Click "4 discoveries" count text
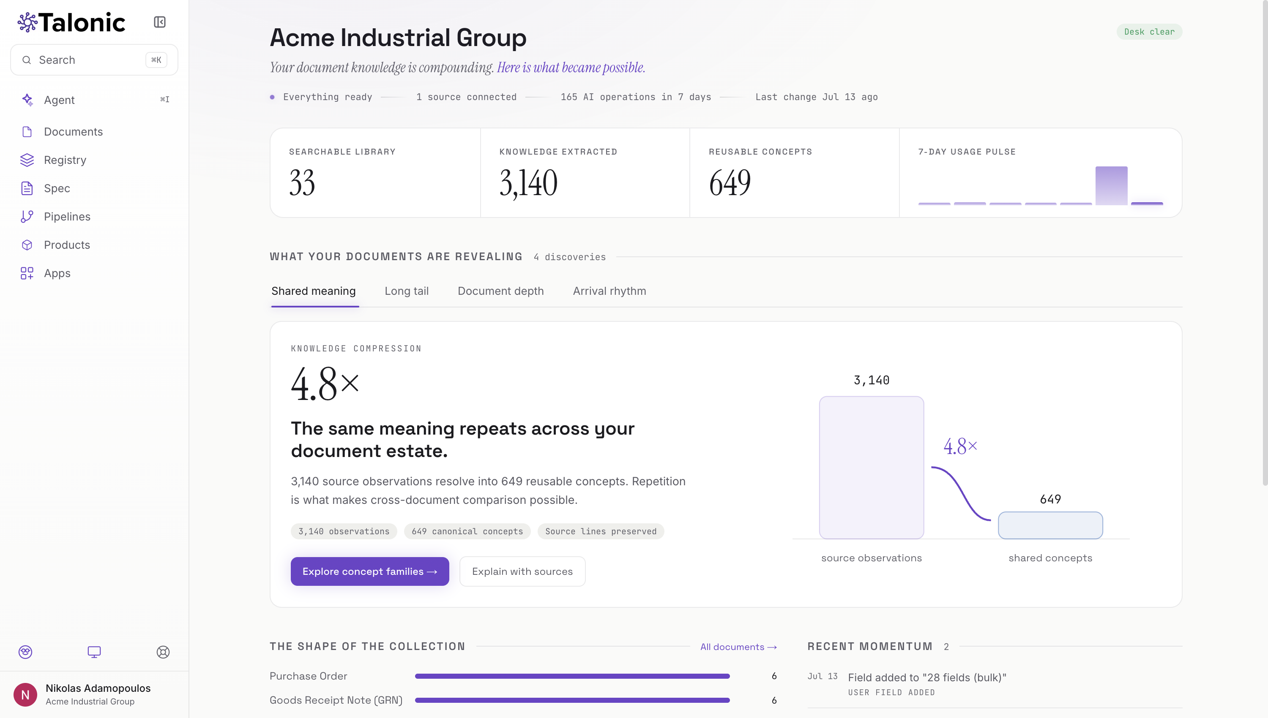Image resolution: width=1268 pixels, height=718 pixels. (570, 257)
